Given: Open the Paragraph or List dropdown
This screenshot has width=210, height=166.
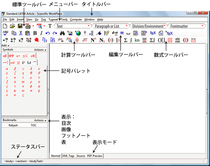Looking at the screenshot, I should (x=111, y=26).
